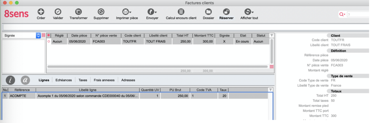Viewport: 370px width, 123px height.
Task: Sort by Réglé column header
Action: [59, 35]
